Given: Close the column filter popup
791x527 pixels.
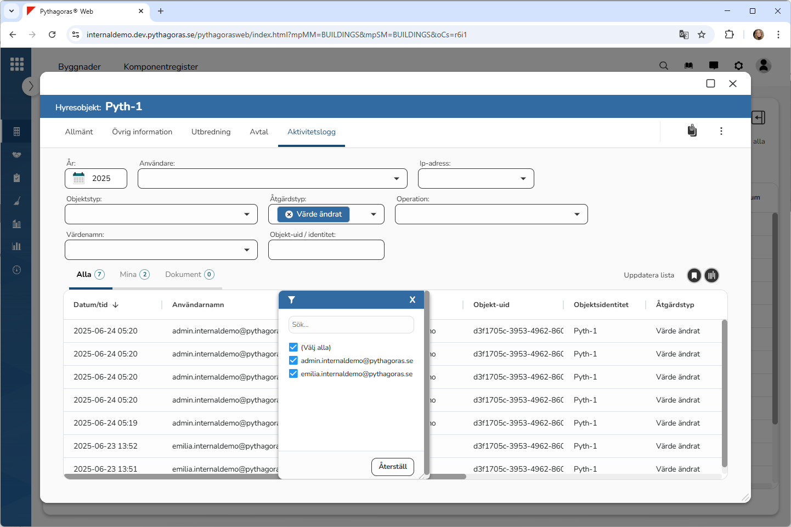Looking at the screenshot, I should click(x=413, y=300).
